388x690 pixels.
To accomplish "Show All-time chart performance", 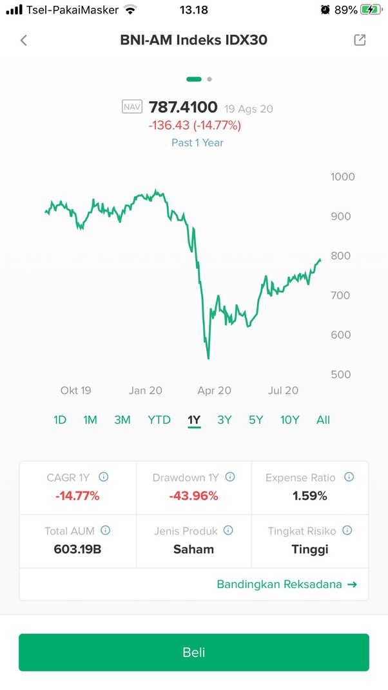I will 323,420.
